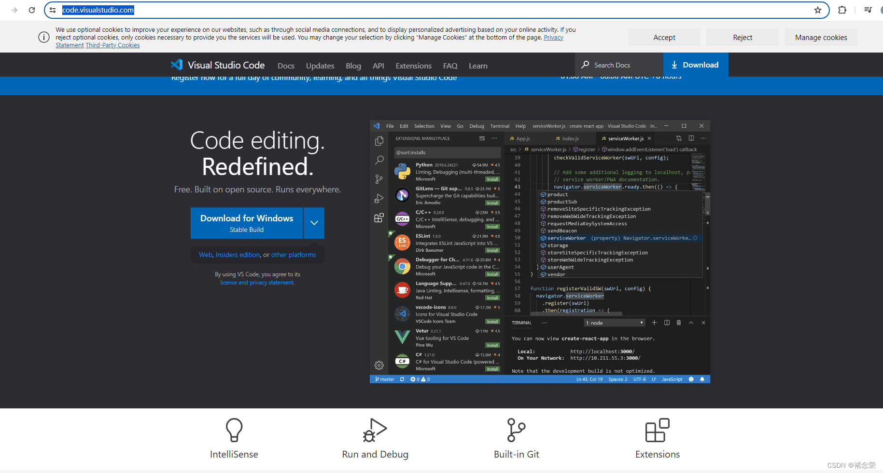Click Install for the Python extension
Viewport: 883px width, 473px height.
pos(492,179)
